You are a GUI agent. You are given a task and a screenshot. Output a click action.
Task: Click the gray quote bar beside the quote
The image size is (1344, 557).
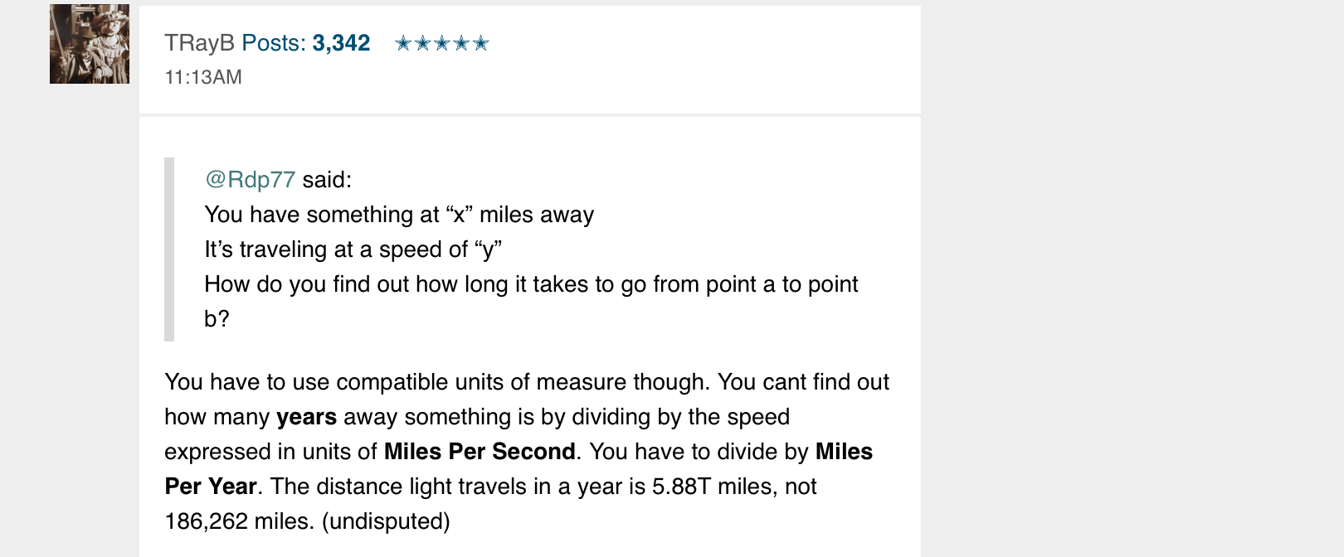[169, 249]
